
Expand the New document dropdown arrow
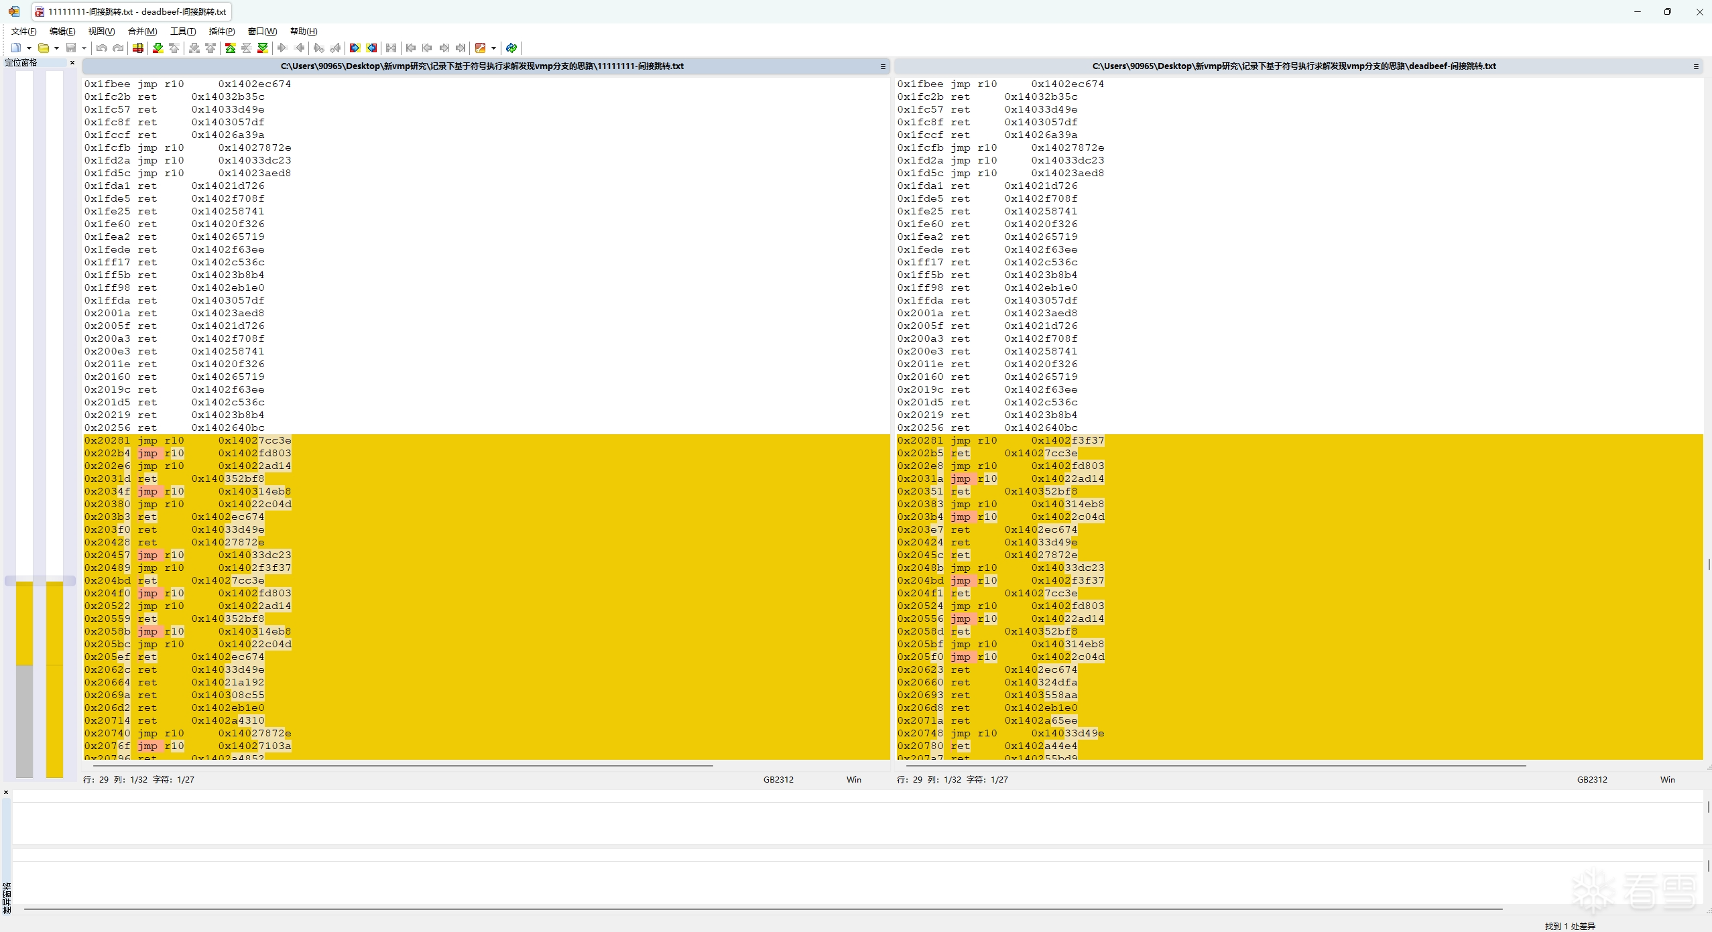[29, 48]
